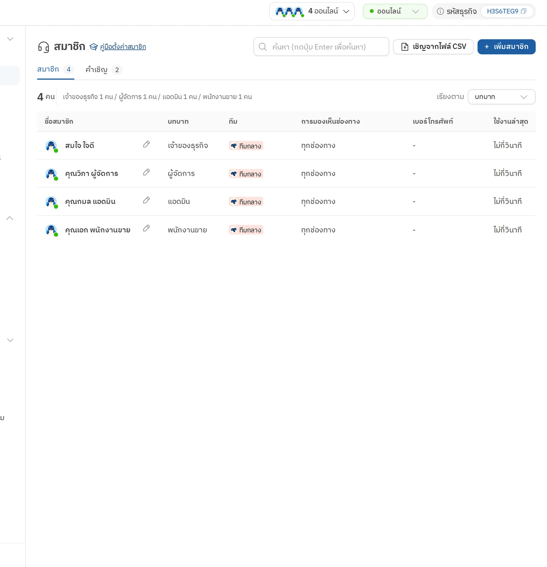547x567 pixels.
Task: Switch to สมาชิก tab
Action: pos(55,69)
